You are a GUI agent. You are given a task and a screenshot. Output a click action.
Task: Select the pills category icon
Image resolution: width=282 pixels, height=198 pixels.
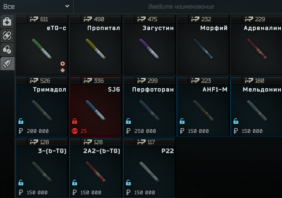tap(7, 49)
